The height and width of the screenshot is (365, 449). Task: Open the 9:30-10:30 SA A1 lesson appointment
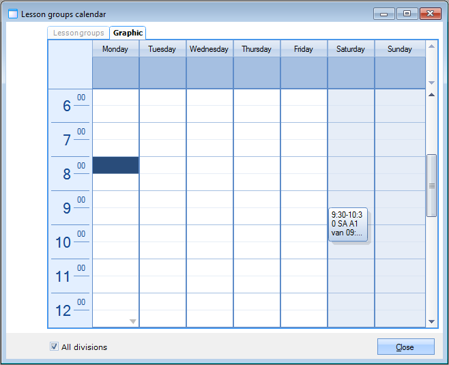click(x=348, y=224)
